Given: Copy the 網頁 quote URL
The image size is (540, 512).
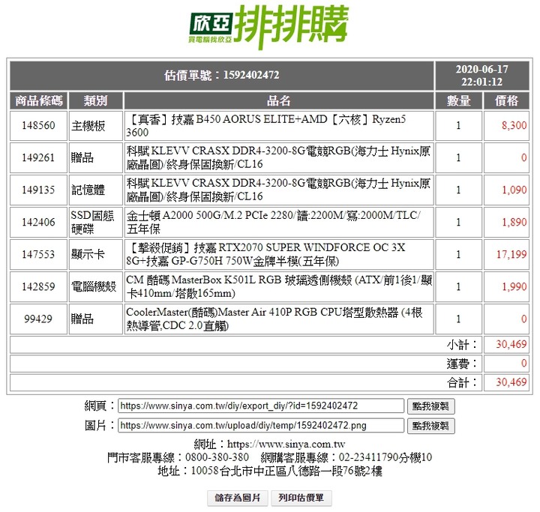Looking at the screenshot, I should tap(430, 406).
